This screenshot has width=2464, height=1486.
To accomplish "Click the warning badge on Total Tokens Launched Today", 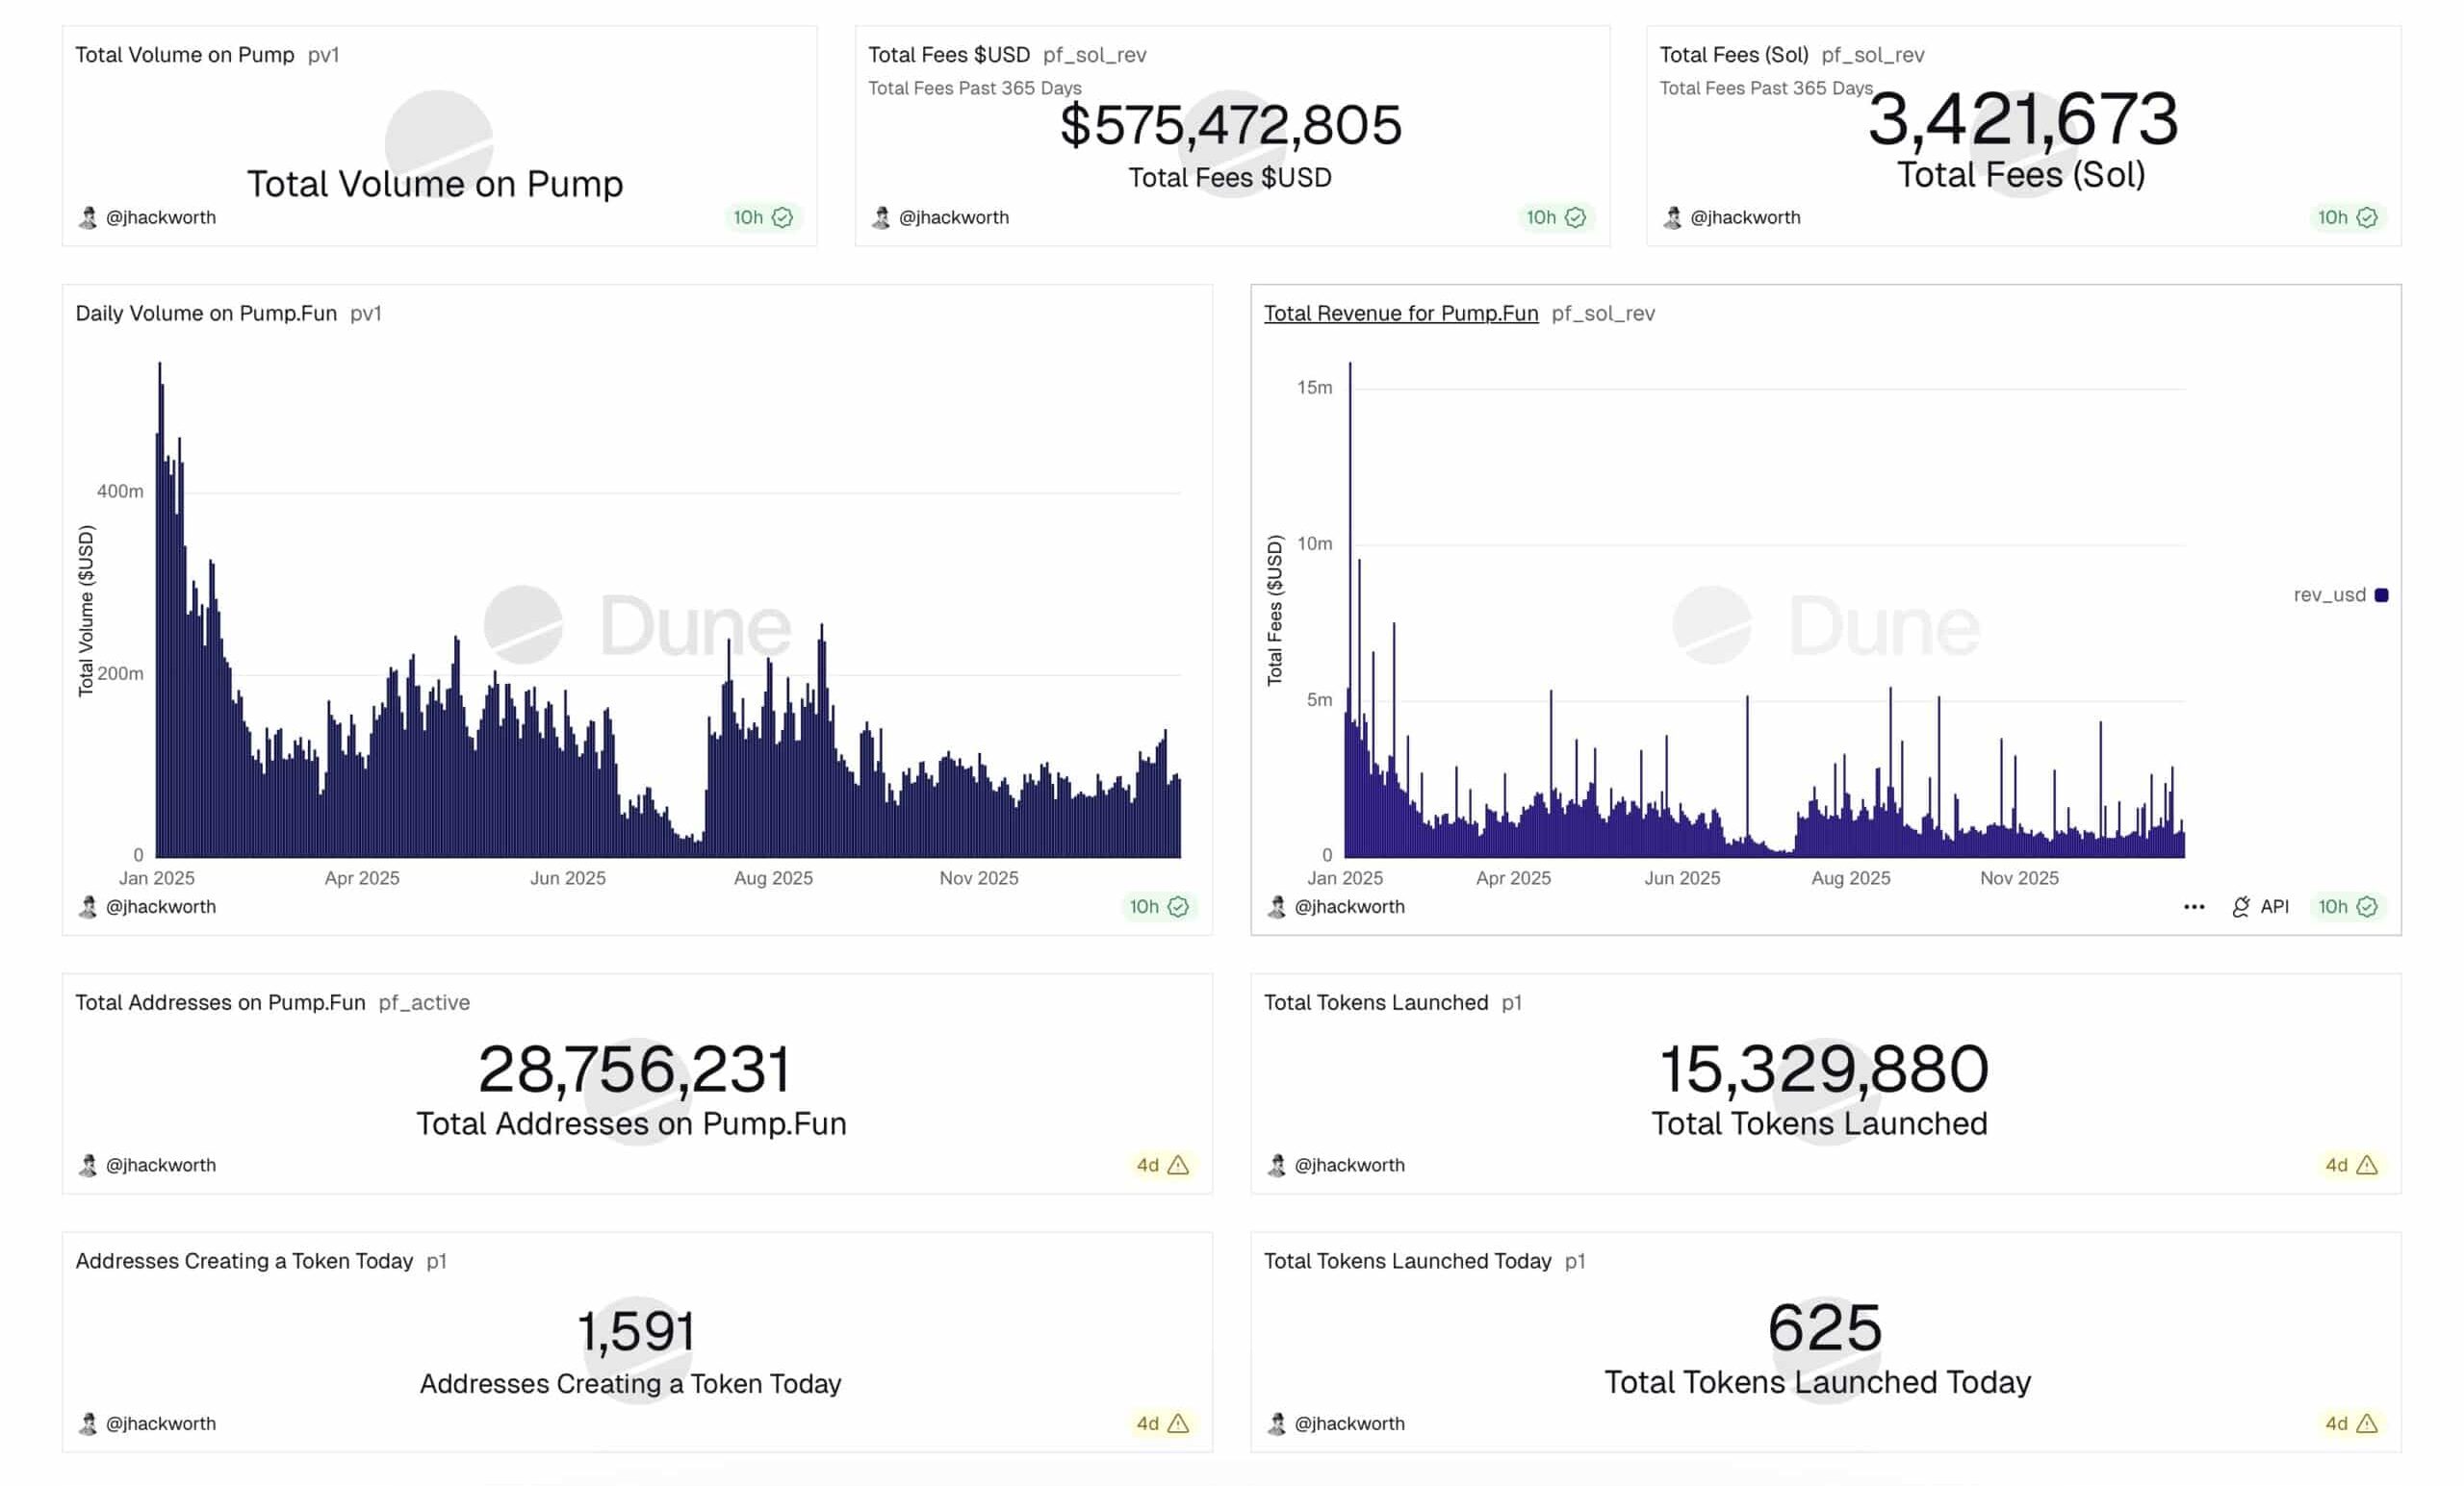I will click(x=2368, y=1423).
